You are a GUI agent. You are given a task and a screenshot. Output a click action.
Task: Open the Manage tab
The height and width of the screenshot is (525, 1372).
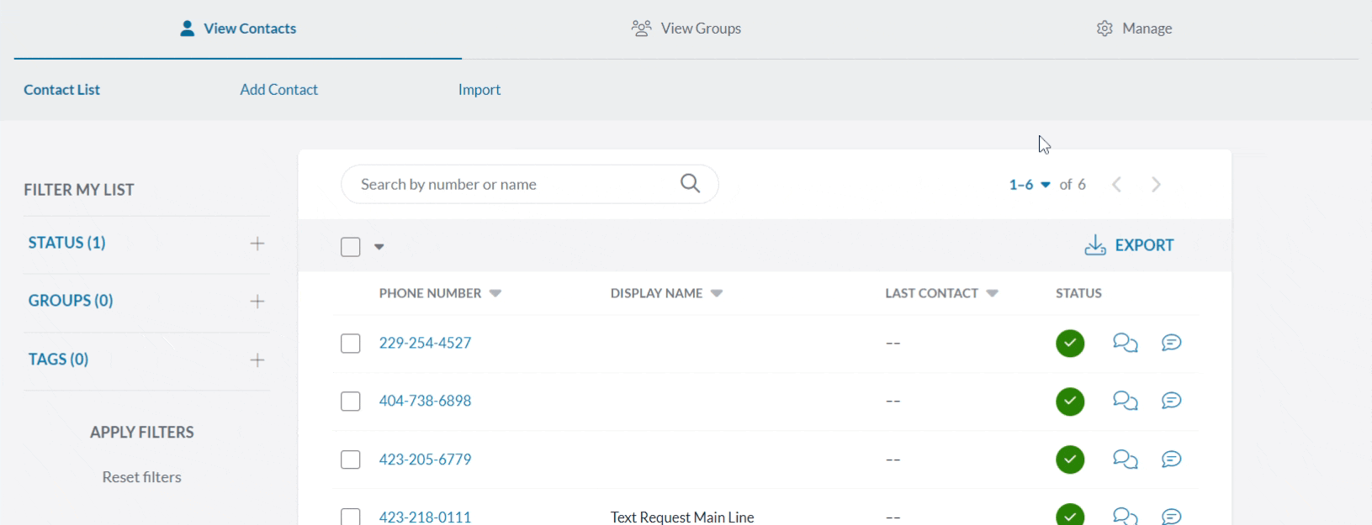1134,29
